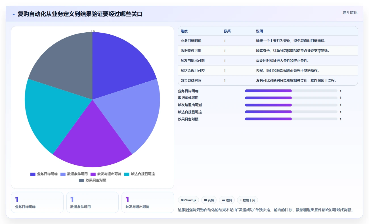The image size is (369, 224).
Task: Toggle the 效果具备对照 legend swatch
Action: [81, 181]
